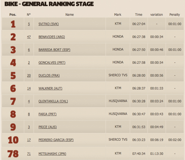Open GONCALVES (PRT) rider page

pos(52,62)
